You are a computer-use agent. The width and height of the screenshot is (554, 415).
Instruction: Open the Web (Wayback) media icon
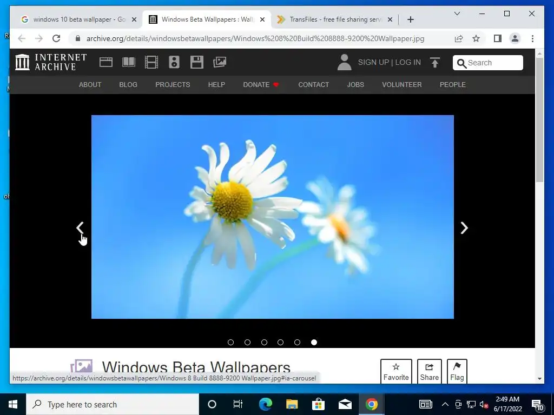click(x=106, y=62)
